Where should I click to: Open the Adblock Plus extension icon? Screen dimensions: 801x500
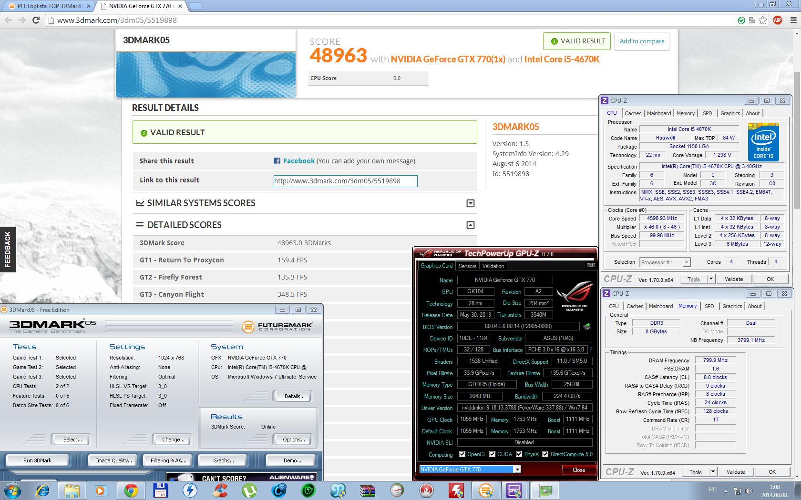pos(778,20)
